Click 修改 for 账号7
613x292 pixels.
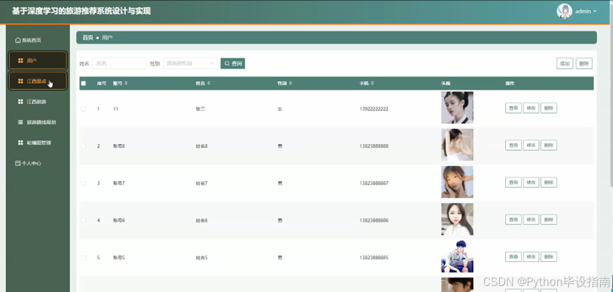tap(531, 182)
